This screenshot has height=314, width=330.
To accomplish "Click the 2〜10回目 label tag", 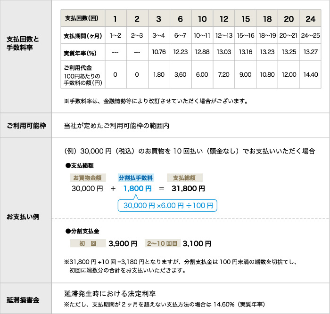I will (x=163, y=244).
